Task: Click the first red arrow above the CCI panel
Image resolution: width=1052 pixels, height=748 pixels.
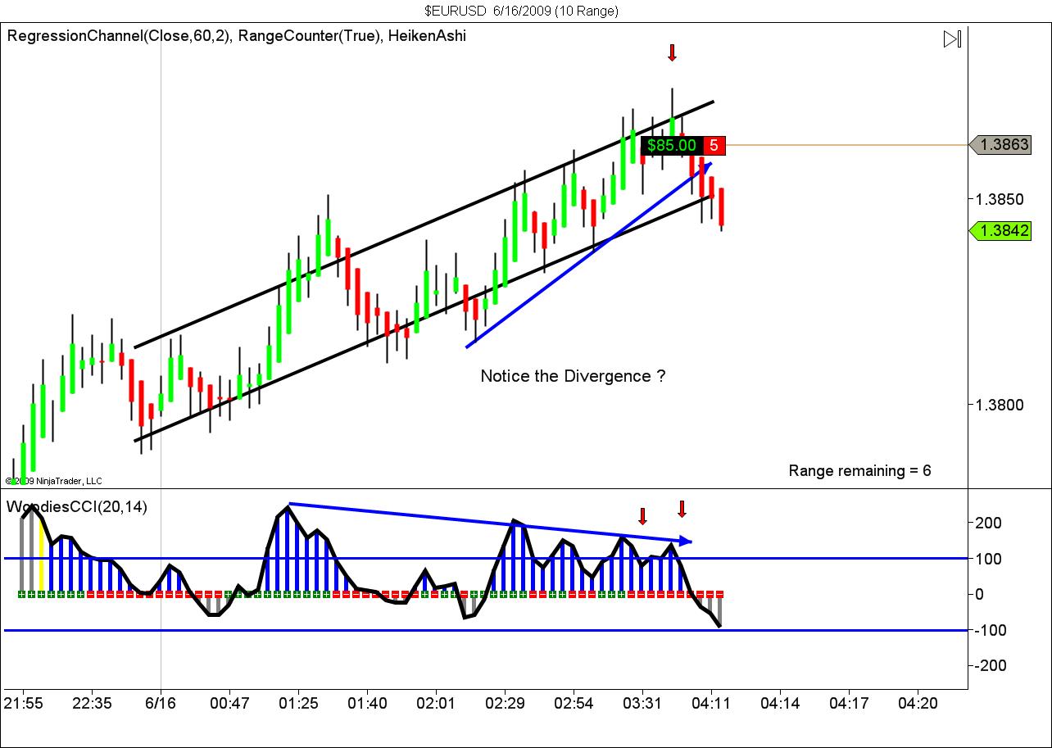Action: point(643,516)
